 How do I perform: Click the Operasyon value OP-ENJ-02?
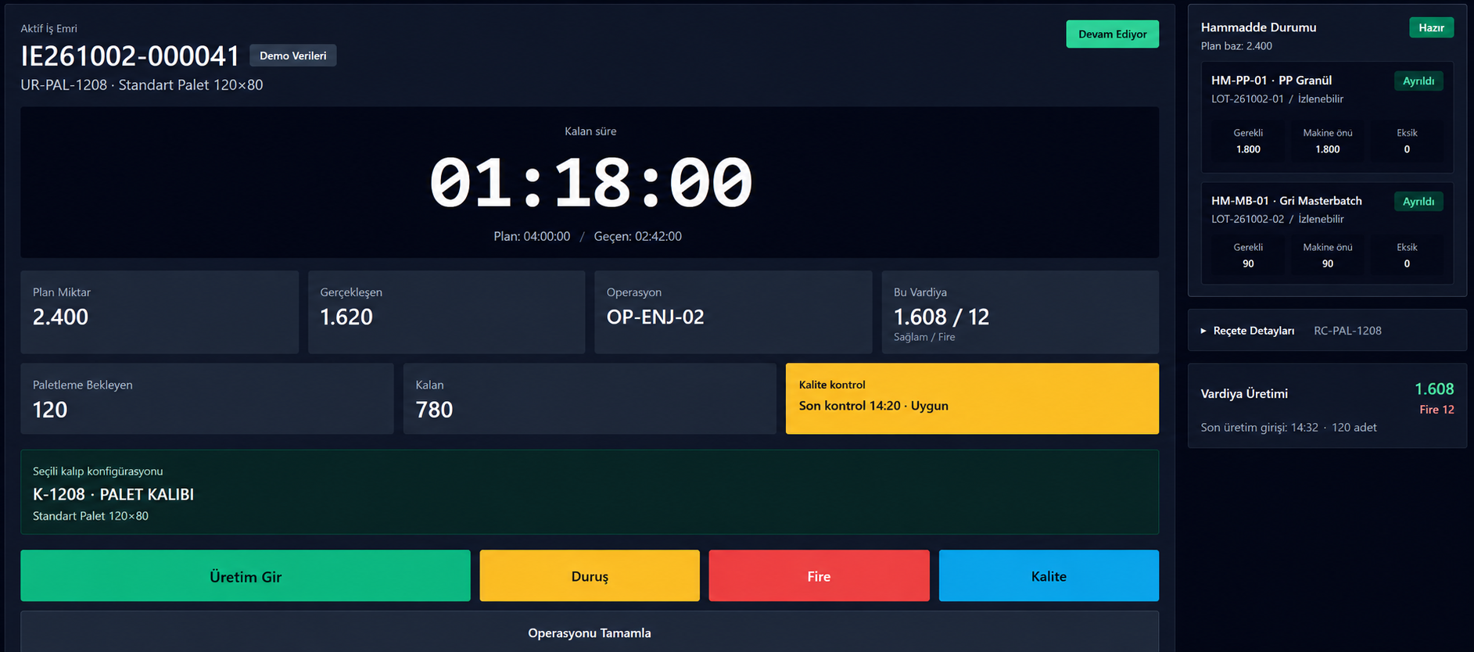click(x=655, y=317)
